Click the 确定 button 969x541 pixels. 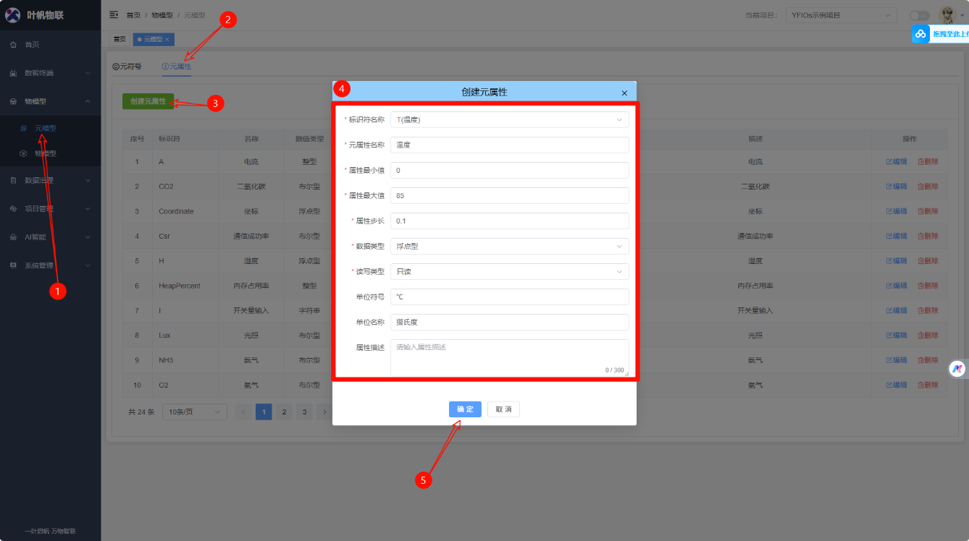(465, 409)
